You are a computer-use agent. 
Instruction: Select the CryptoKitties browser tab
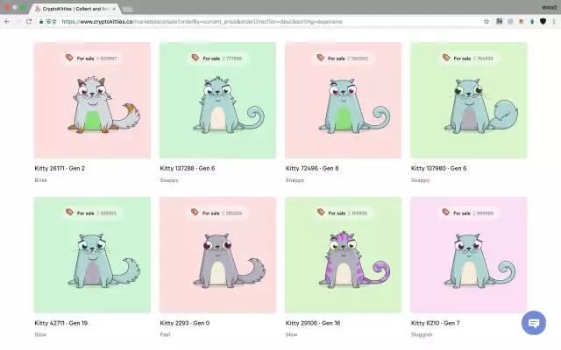coord(75,9)
